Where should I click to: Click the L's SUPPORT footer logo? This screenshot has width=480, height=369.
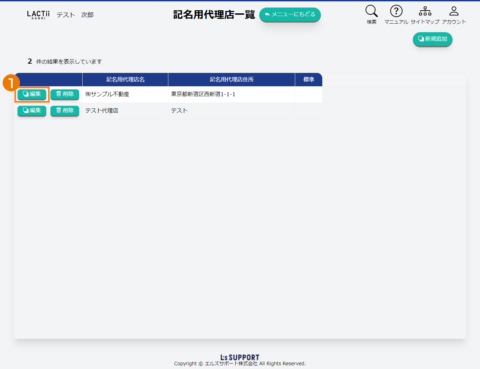(x=240, y=357)
